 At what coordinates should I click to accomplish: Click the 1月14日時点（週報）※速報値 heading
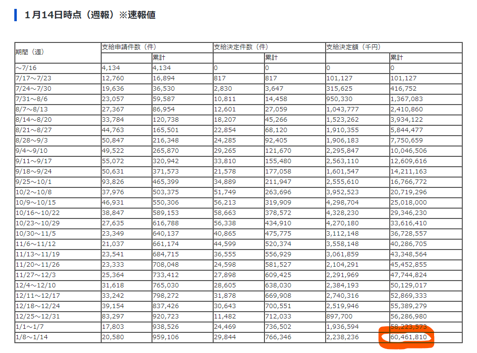click(90, 15)
